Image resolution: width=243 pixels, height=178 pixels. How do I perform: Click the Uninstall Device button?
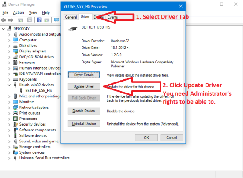(84, 124)
